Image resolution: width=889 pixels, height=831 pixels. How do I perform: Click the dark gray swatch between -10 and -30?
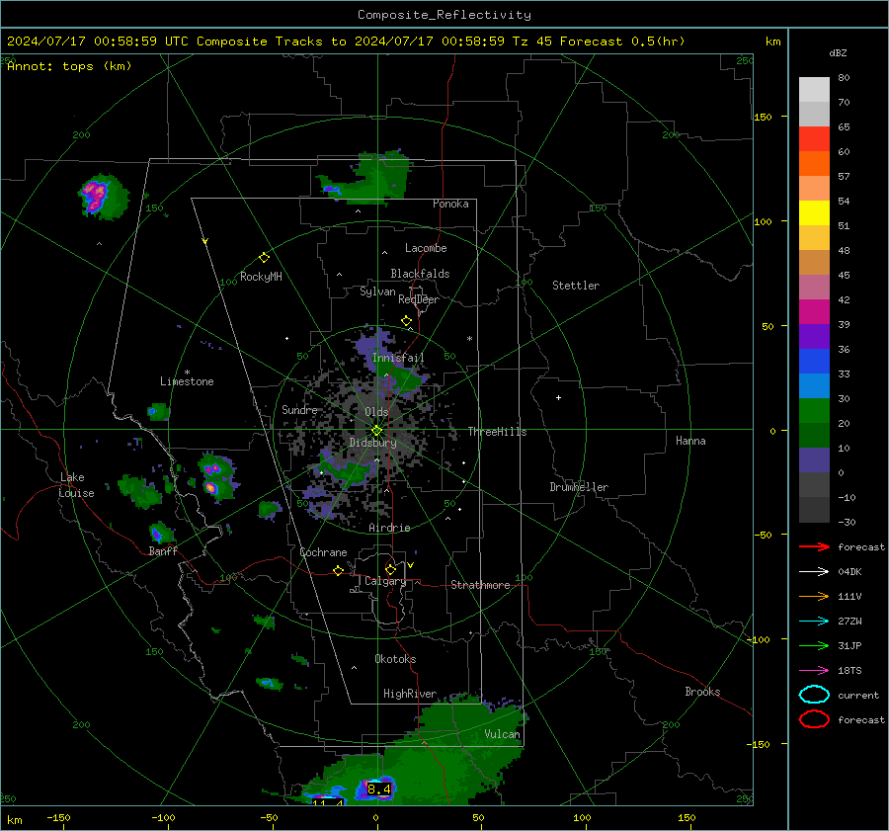(x=814, y=510)
